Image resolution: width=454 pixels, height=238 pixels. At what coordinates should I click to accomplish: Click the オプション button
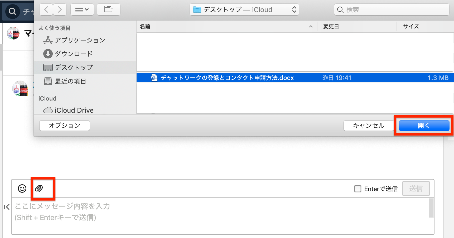point(65,126)
